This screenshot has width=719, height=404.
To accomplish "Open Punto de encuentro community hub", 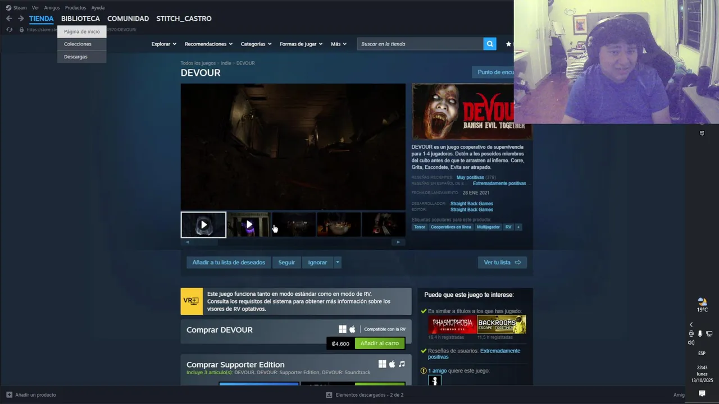I will 493,72.
